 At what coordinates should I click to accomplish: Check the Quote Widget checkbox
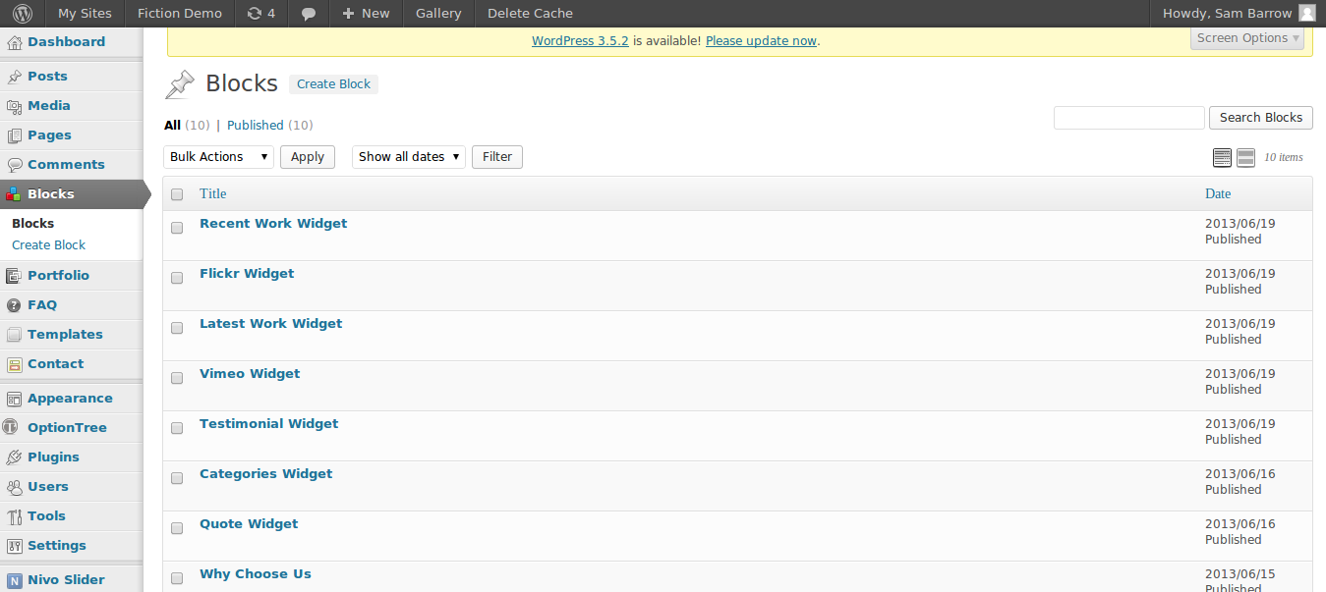pos(177,528)
